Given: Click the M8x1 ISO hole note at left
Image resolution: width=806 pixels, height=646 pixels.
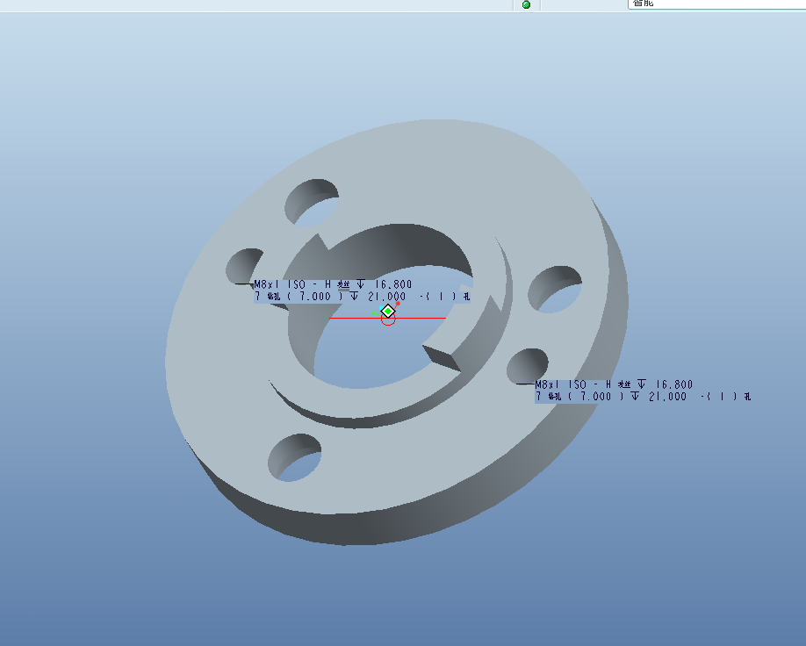Looking at the screenshot, I should [362, 291].
